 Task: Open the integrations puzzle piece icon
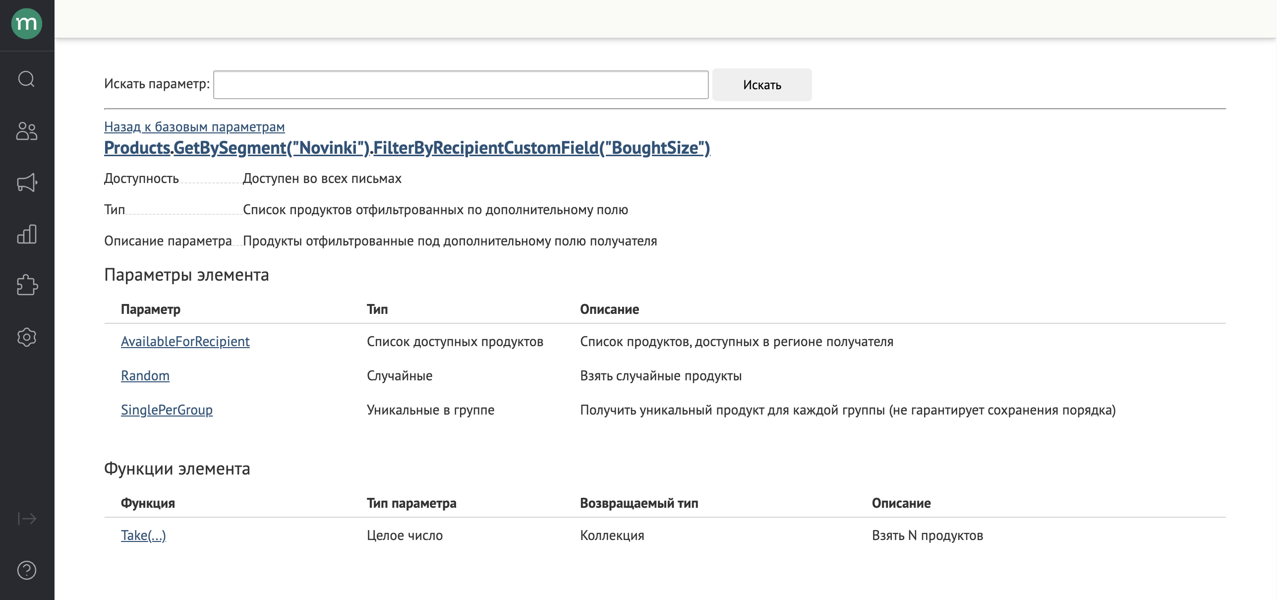(x=27, y=286)
